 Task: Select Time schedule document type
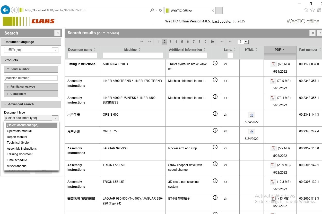click(31, 160)
